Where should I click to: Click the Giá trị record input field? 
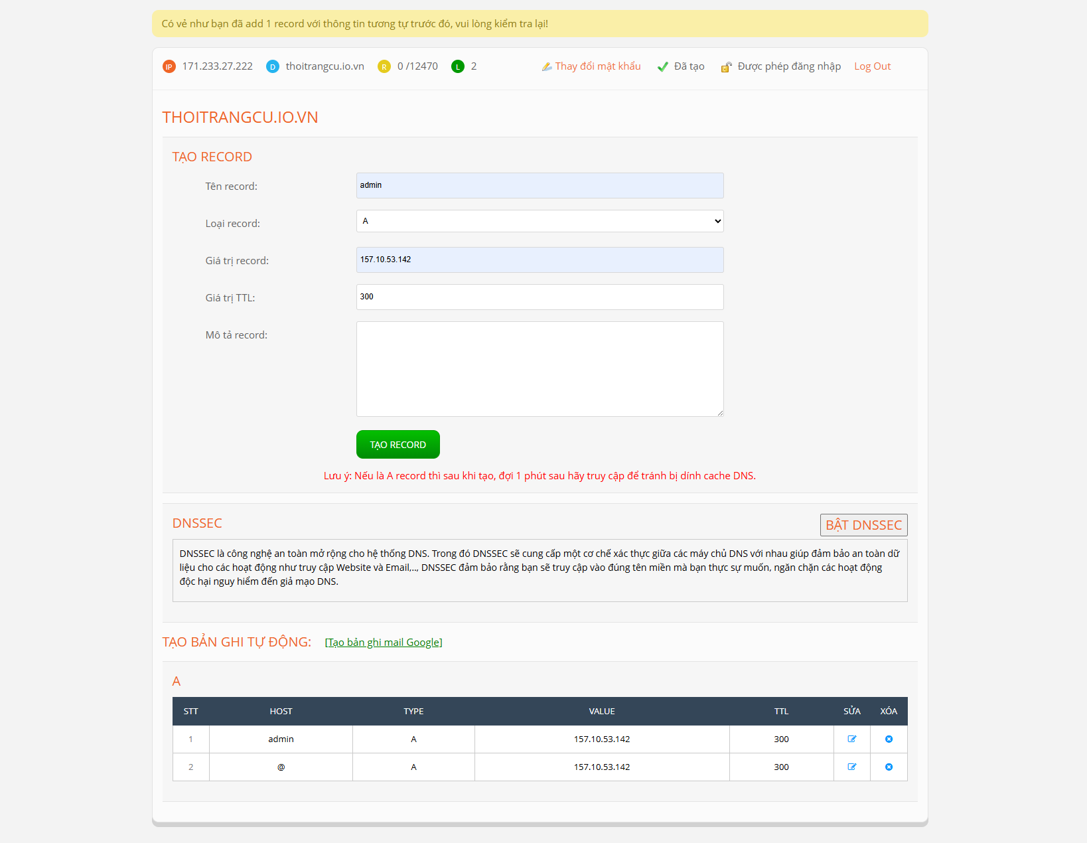pyautogui.click(x=540, y=260)
